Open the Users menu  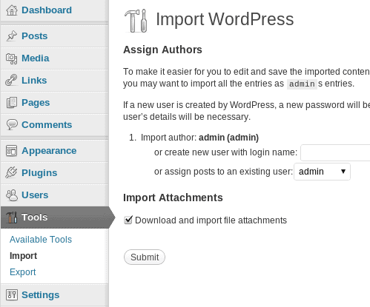click(x=35, y=195)
